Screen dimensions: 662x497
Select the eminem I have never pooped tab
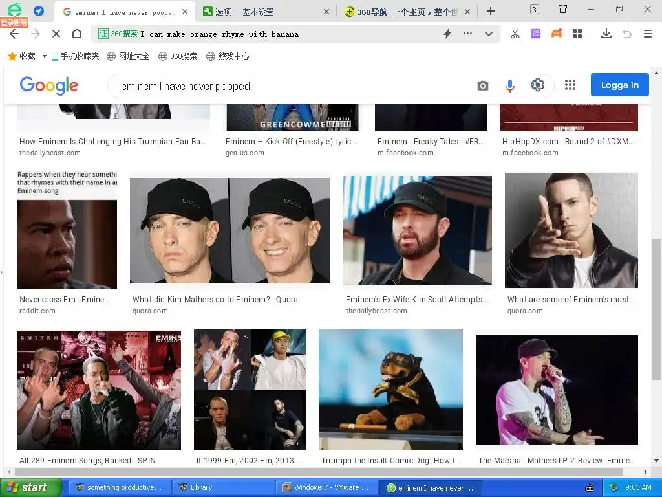coord(125,12)
